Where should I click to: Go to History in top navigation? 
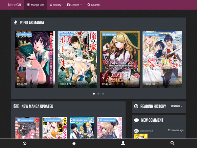[x=55, y=5]
